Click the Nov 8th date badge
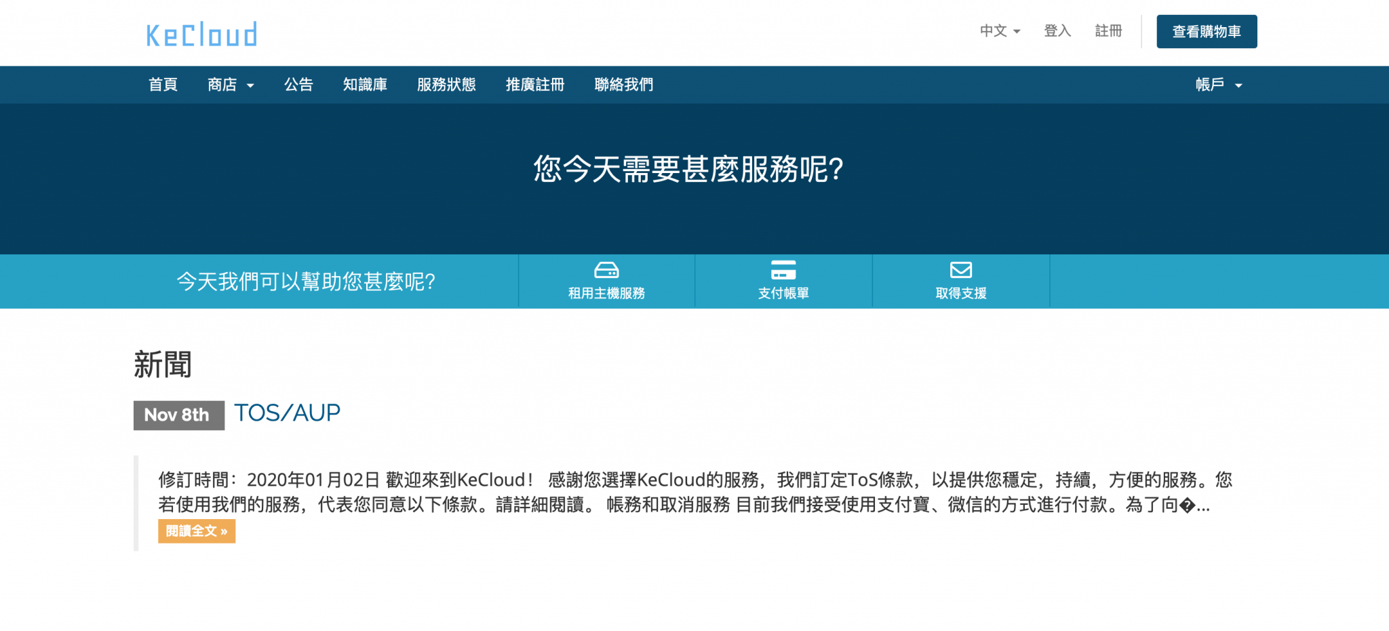Viewport: 1389px width, 631px height. [x=178, y=415]
